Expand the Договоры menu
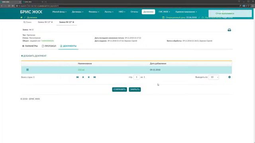This screenshot has height=143, width=255. click(x=77, y=12)
